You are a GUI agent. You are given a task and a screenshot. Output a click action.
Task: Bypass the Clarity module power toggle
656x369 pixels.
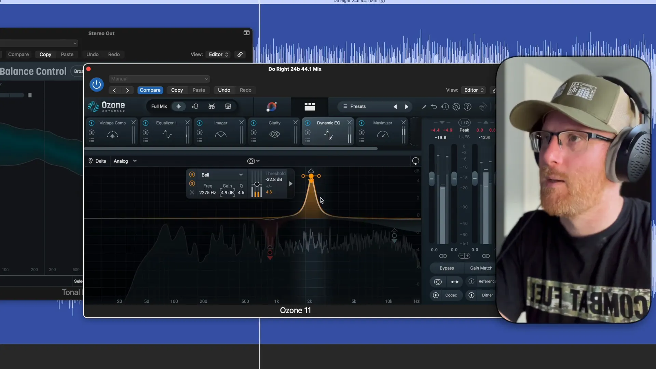(254, 123)
